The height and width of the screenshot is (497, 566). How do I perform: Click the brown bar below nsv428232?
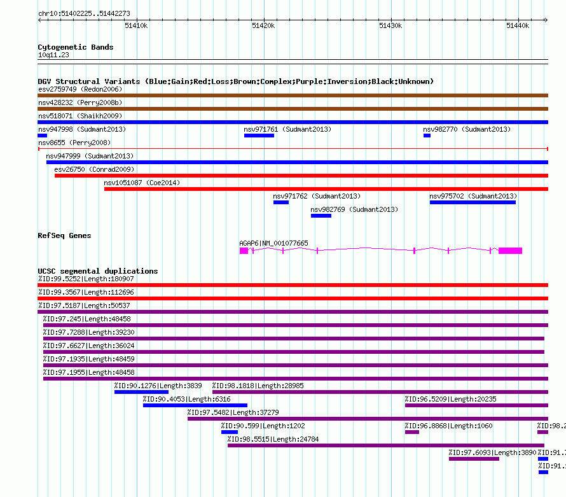point(293,109)
